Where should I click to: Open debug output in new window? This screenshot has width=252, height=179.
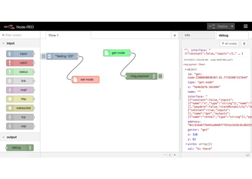248,155
